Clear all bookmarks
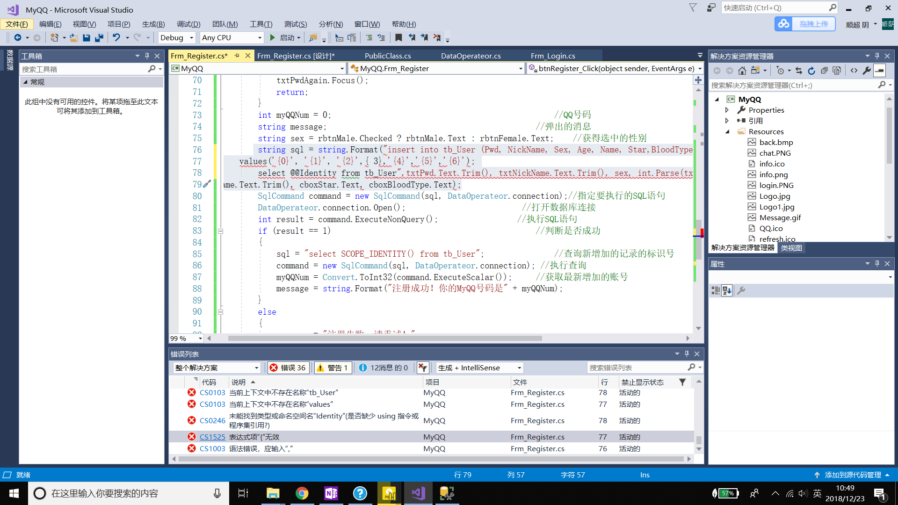The width and height of the screenshot is (898, 505). [x=437, y=38]
